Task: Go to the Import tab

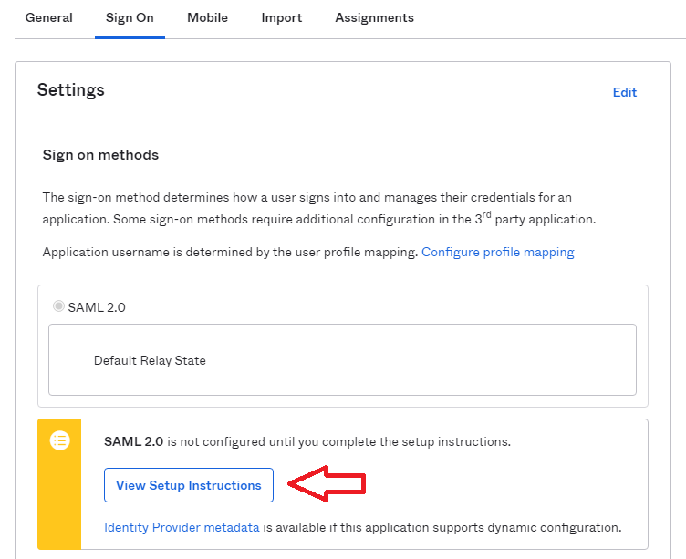Action: pyautogui.click(x=281, y=17)
